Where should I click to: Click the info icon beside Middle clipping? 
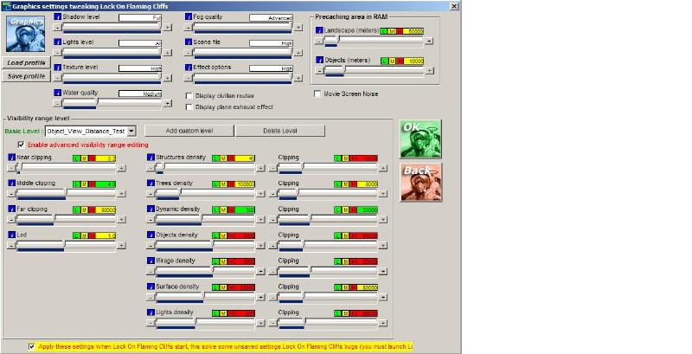click(x=12, y=183)
